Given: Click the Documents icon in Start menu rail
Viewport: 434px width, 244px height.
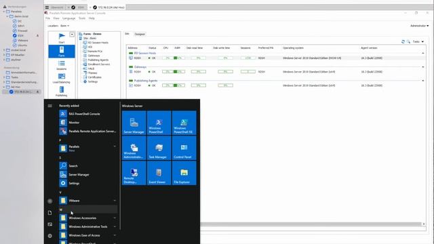Looking at the screenshot, I should click(x=50, y=213).
